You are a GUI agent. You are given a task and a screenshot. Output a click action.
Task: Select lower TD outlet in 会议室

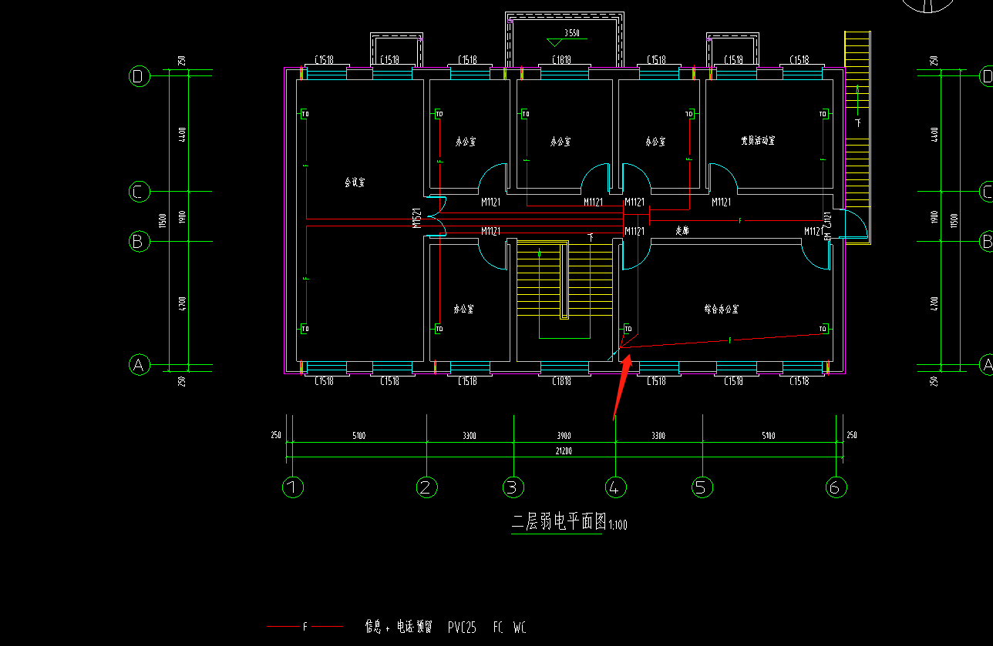[x=305, y=329]
